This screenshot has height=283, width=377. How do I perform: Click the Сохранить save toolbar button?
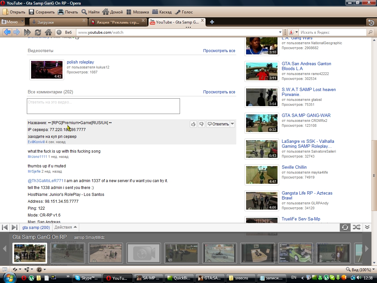coord(42,12)
